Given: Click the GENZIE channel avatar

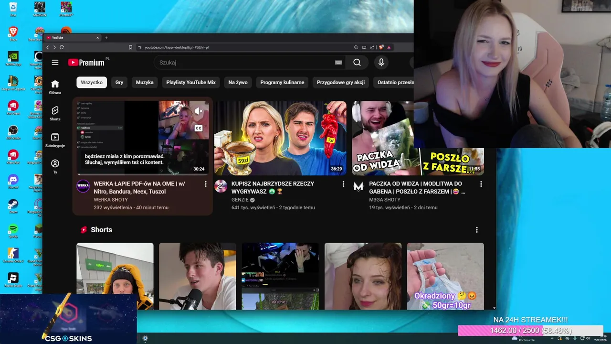Looking at the screenshot, I should coord(221,186).
